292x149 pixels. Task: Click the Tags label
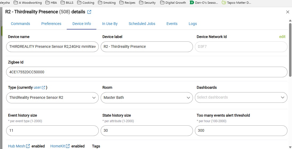tap(96, 146)
